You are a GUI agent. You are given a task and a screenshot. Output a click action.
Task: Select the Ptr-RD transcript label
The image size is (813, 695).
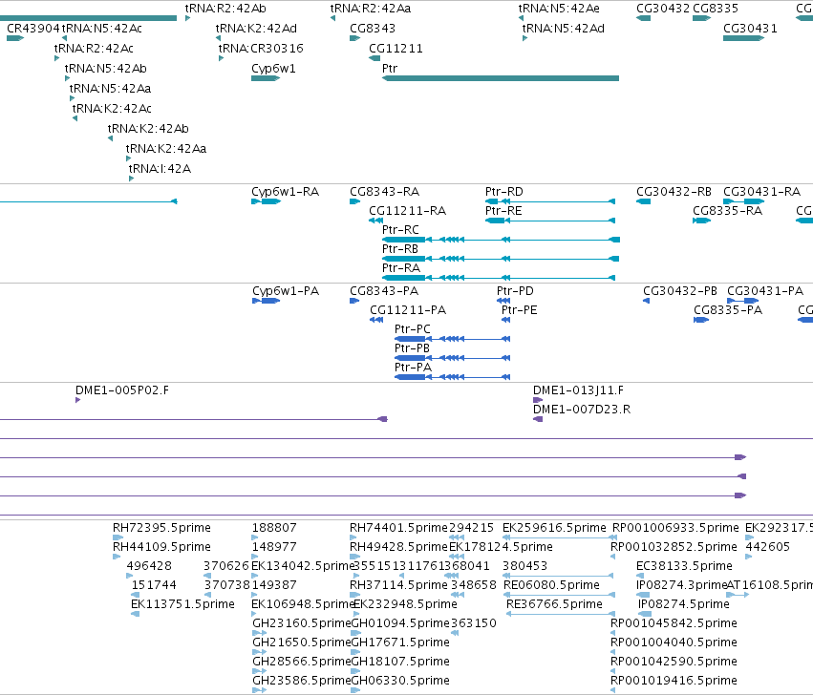(x=504, y=192)
